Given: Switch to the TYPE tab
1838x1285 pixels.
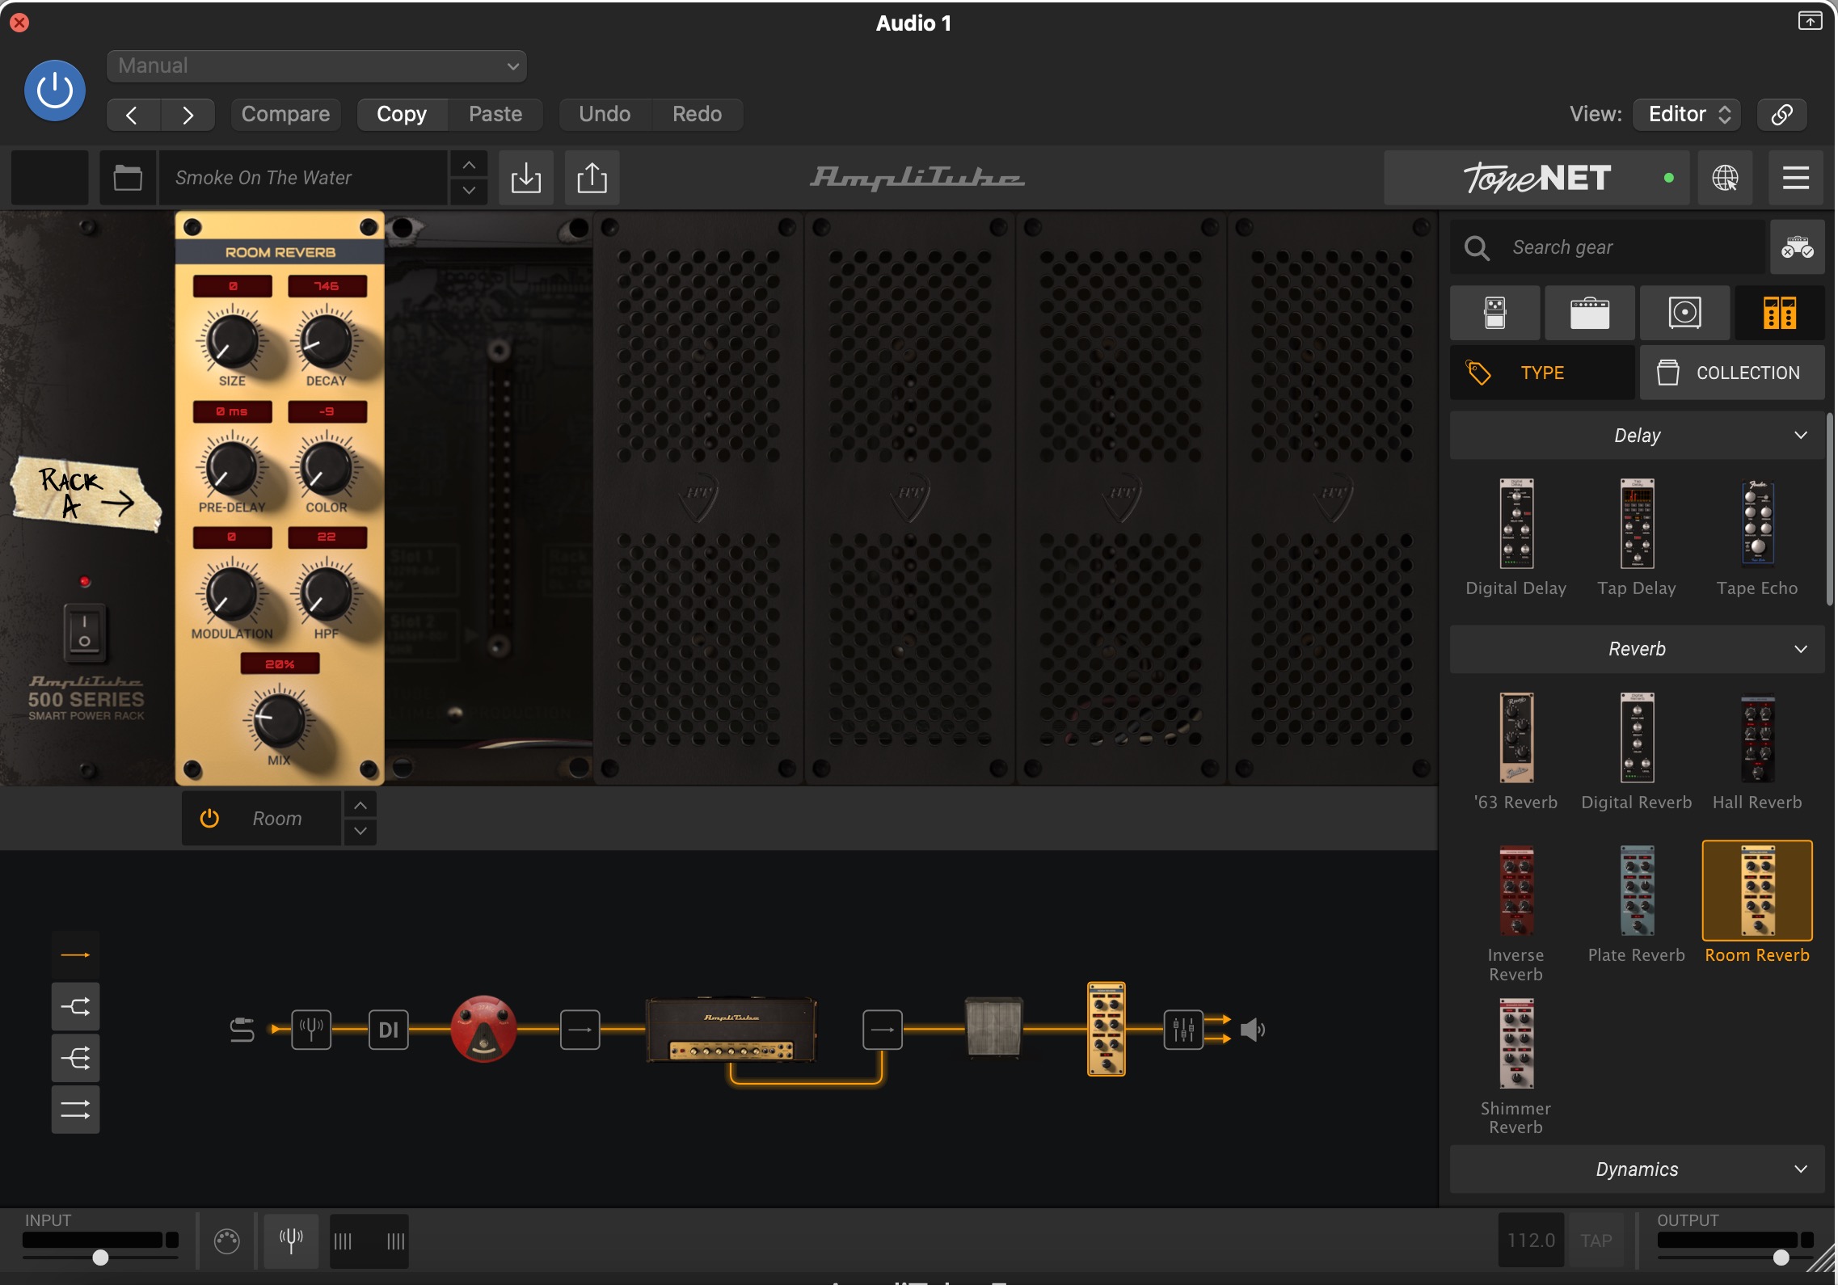Looking at the screenshot, I should click(x=1541, y=373).
